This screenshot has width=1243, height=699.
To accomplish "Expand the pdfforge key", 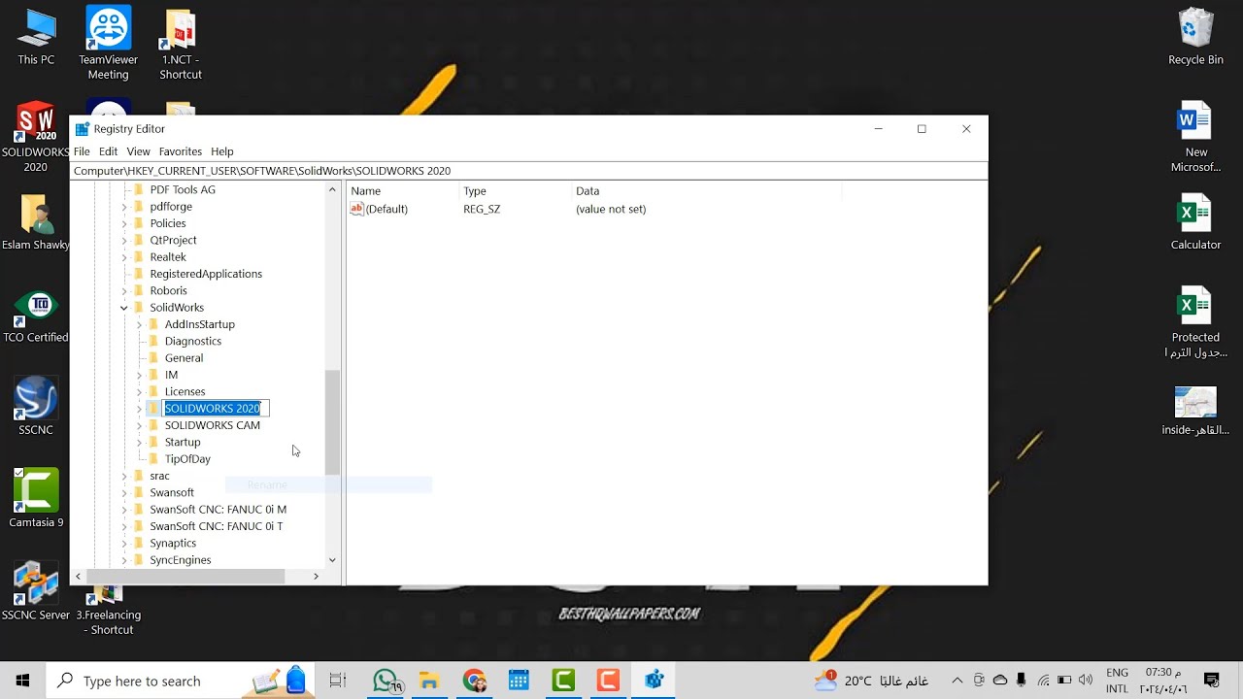I will pos(123,207).
